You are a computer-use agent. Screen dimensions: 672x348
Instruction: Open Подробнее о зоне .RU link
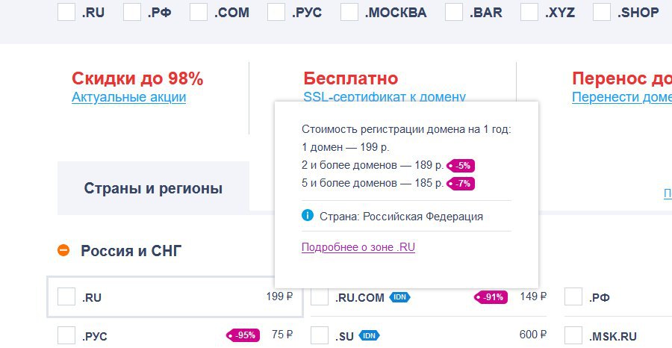358,247
